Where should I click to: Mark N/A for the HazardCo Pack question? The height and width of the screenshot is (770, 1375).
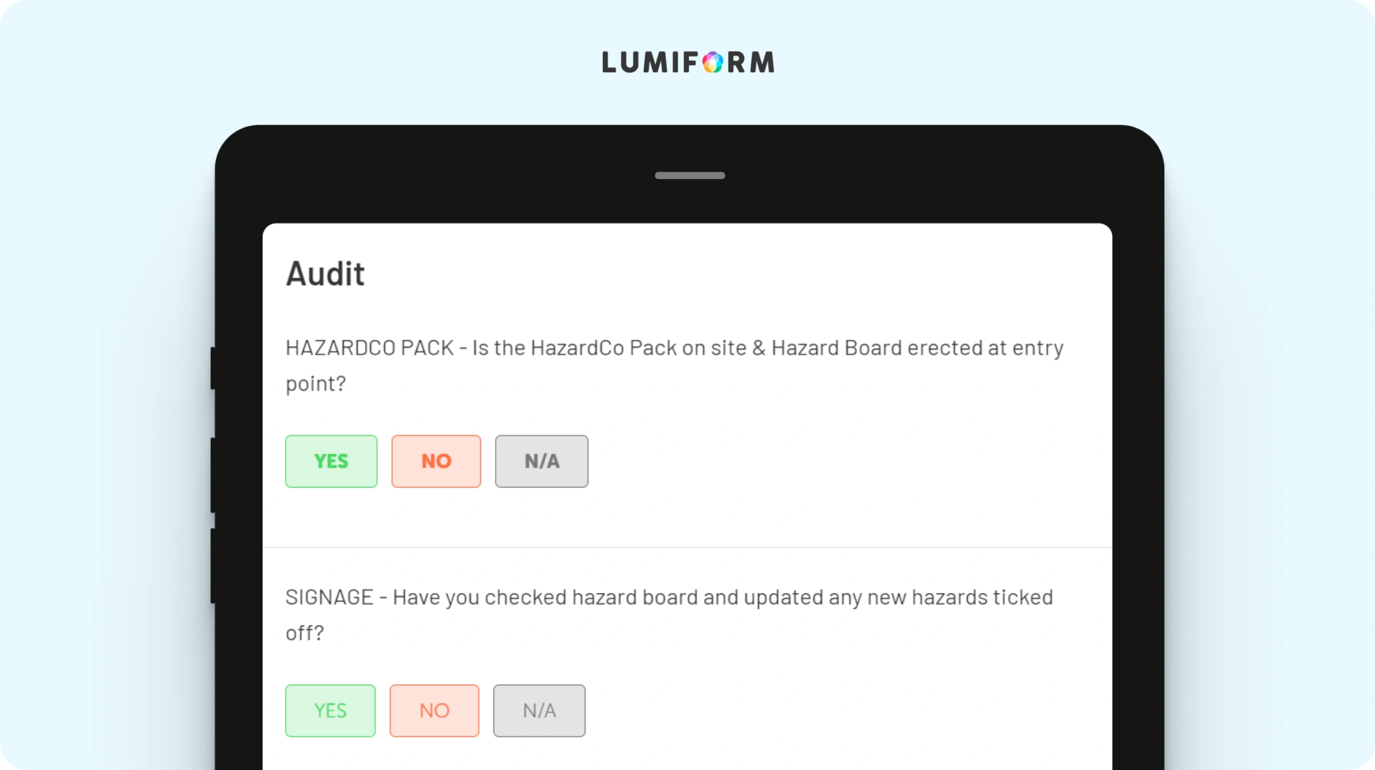(542, 461)
